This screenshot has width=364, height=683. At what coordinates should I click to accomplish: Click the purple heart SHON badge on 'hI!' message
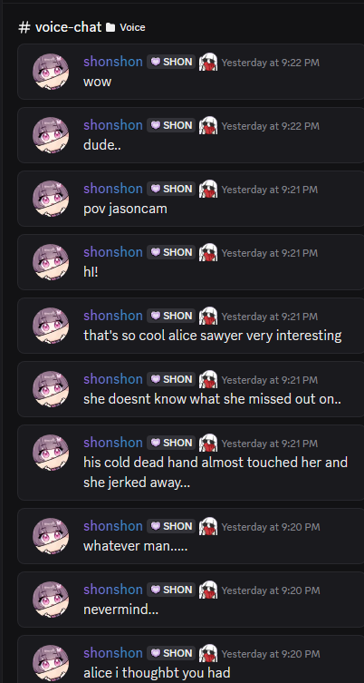[171, 252]
